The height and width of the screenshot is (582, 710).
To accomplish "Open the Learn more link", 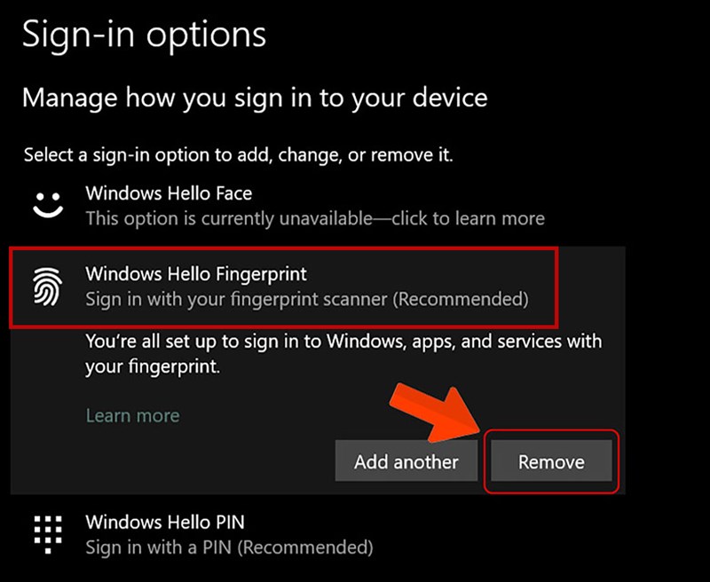I will (131, 415).
